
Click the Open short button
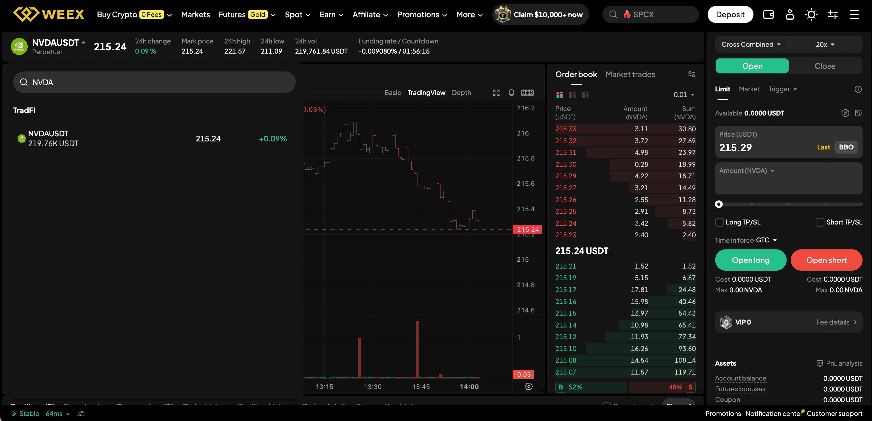(x=826, y=260)
